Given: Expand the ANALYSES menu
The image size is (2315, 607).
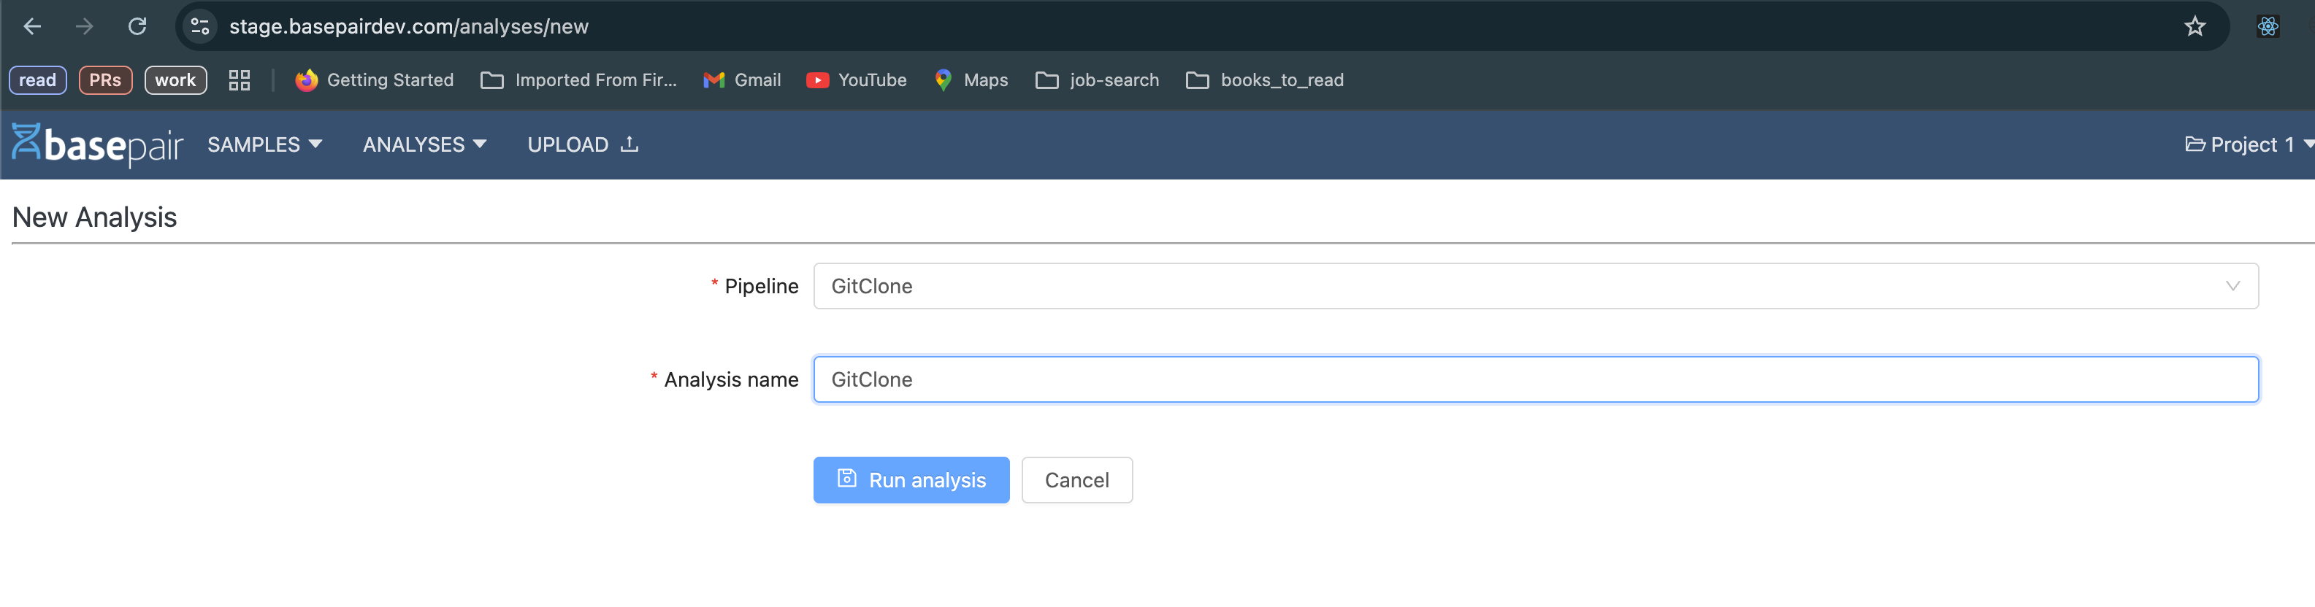Looking at the screenshot, I should pos(424,144).
